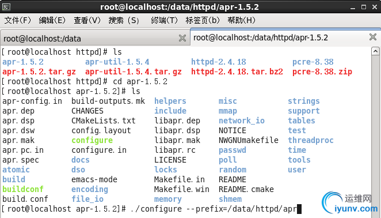Click the Makefile.win file name
Image resolution: width=381 pixels, height=218 pixels.
pos(182,189)
